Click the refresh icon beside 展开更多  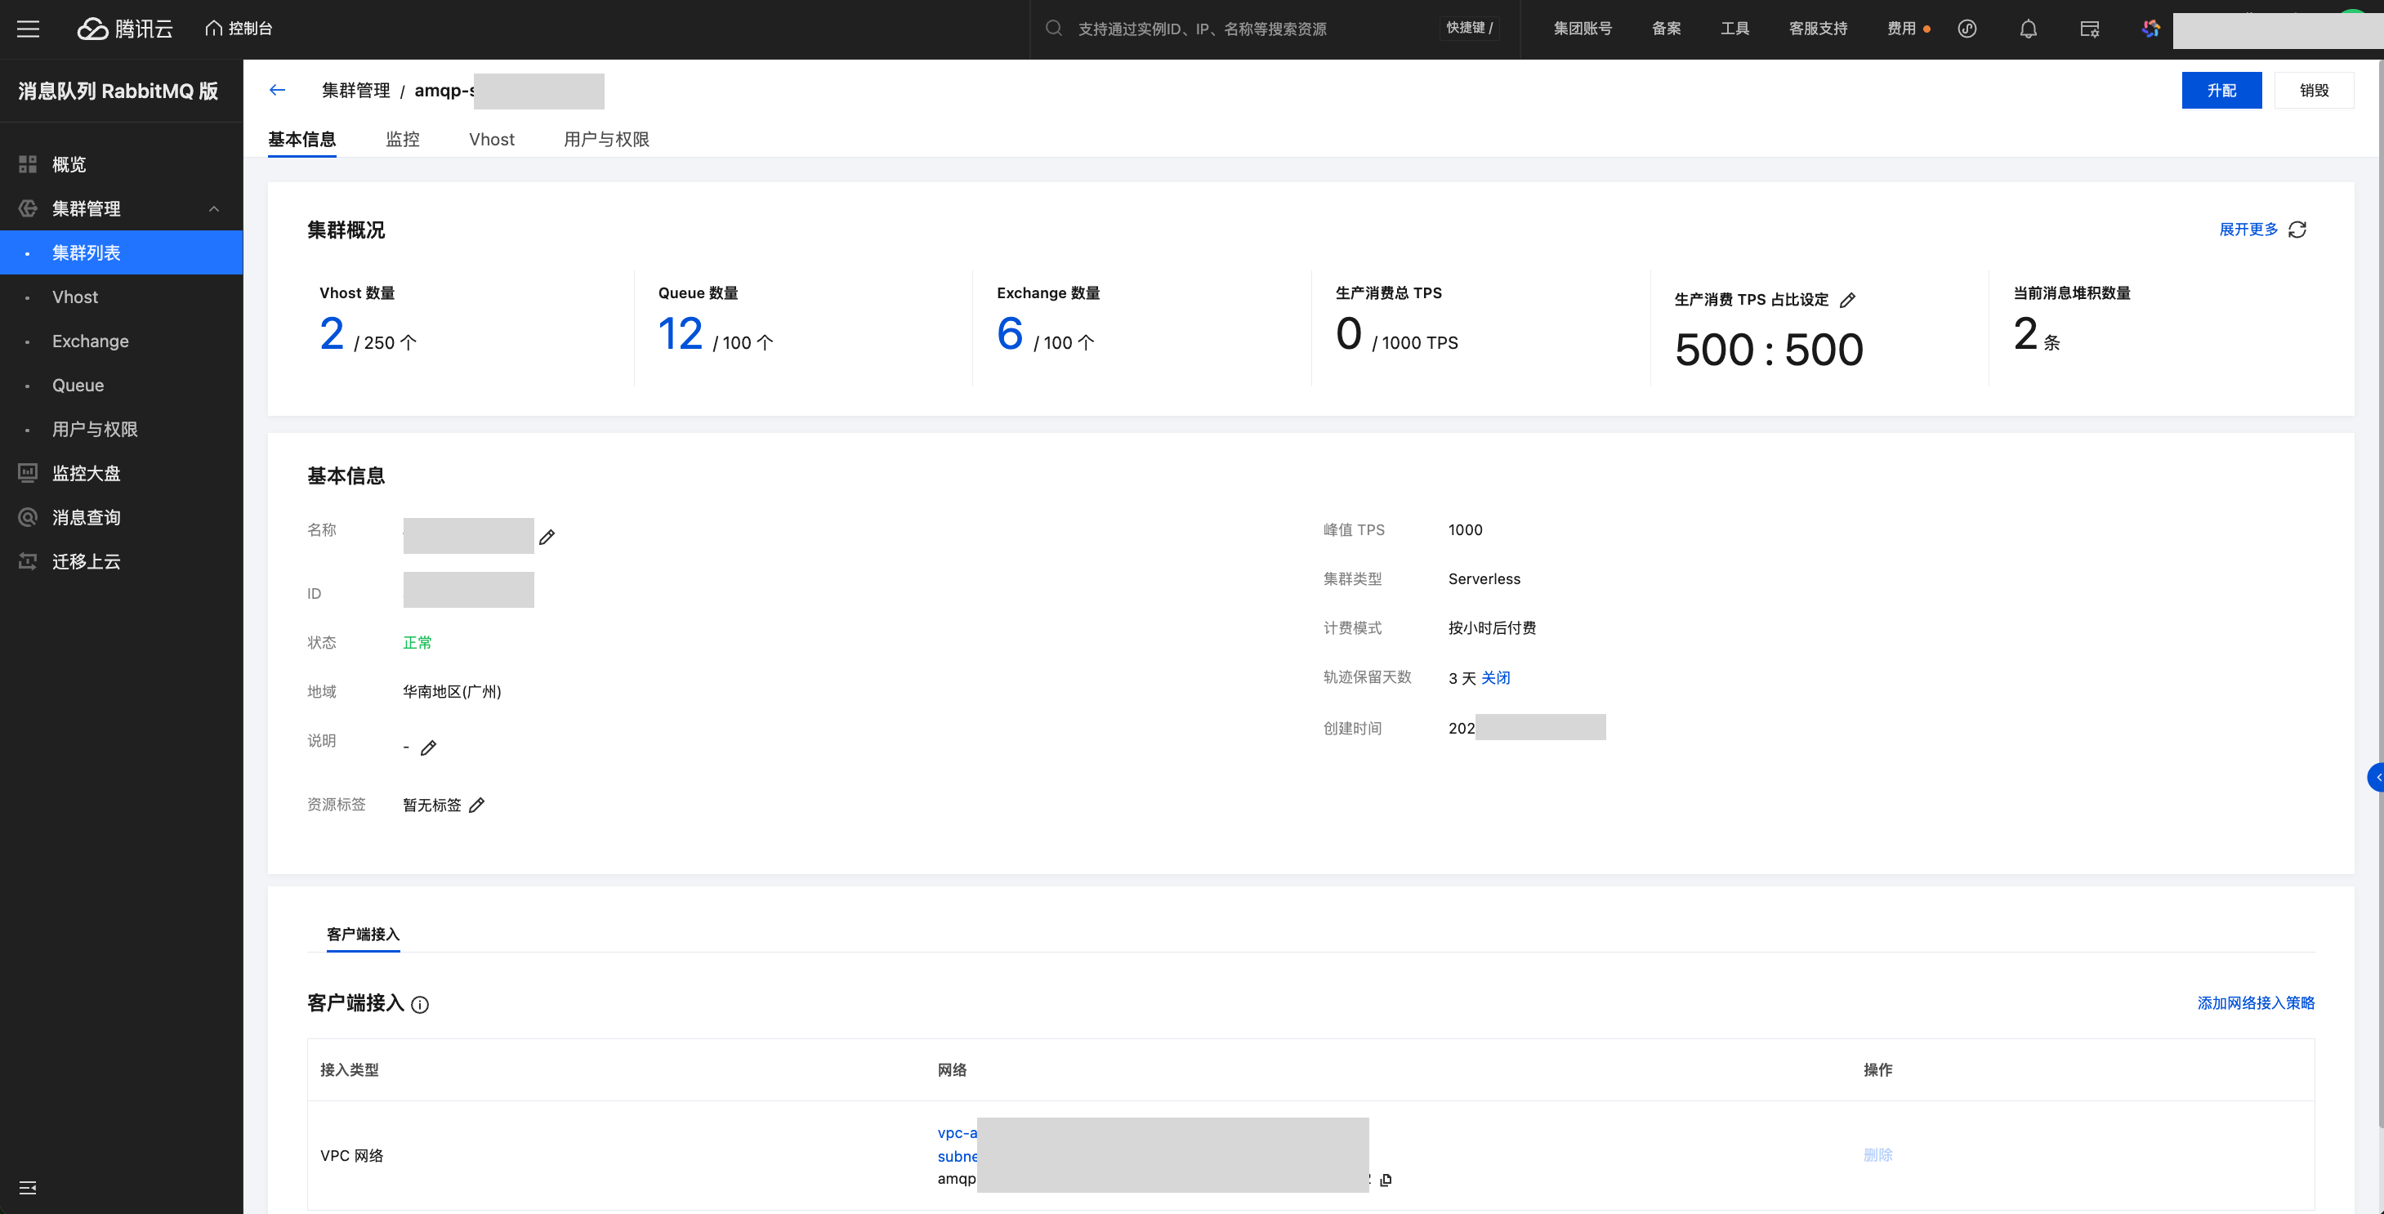(x=2299, y=229)
